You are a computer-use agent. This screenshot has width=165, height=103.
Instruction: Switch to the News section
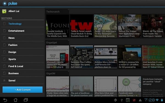tap(23, 38)
